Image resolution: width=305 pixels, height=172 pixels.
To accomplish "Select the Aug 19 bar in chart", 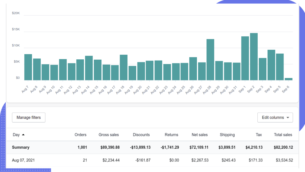I will (132, 73).
